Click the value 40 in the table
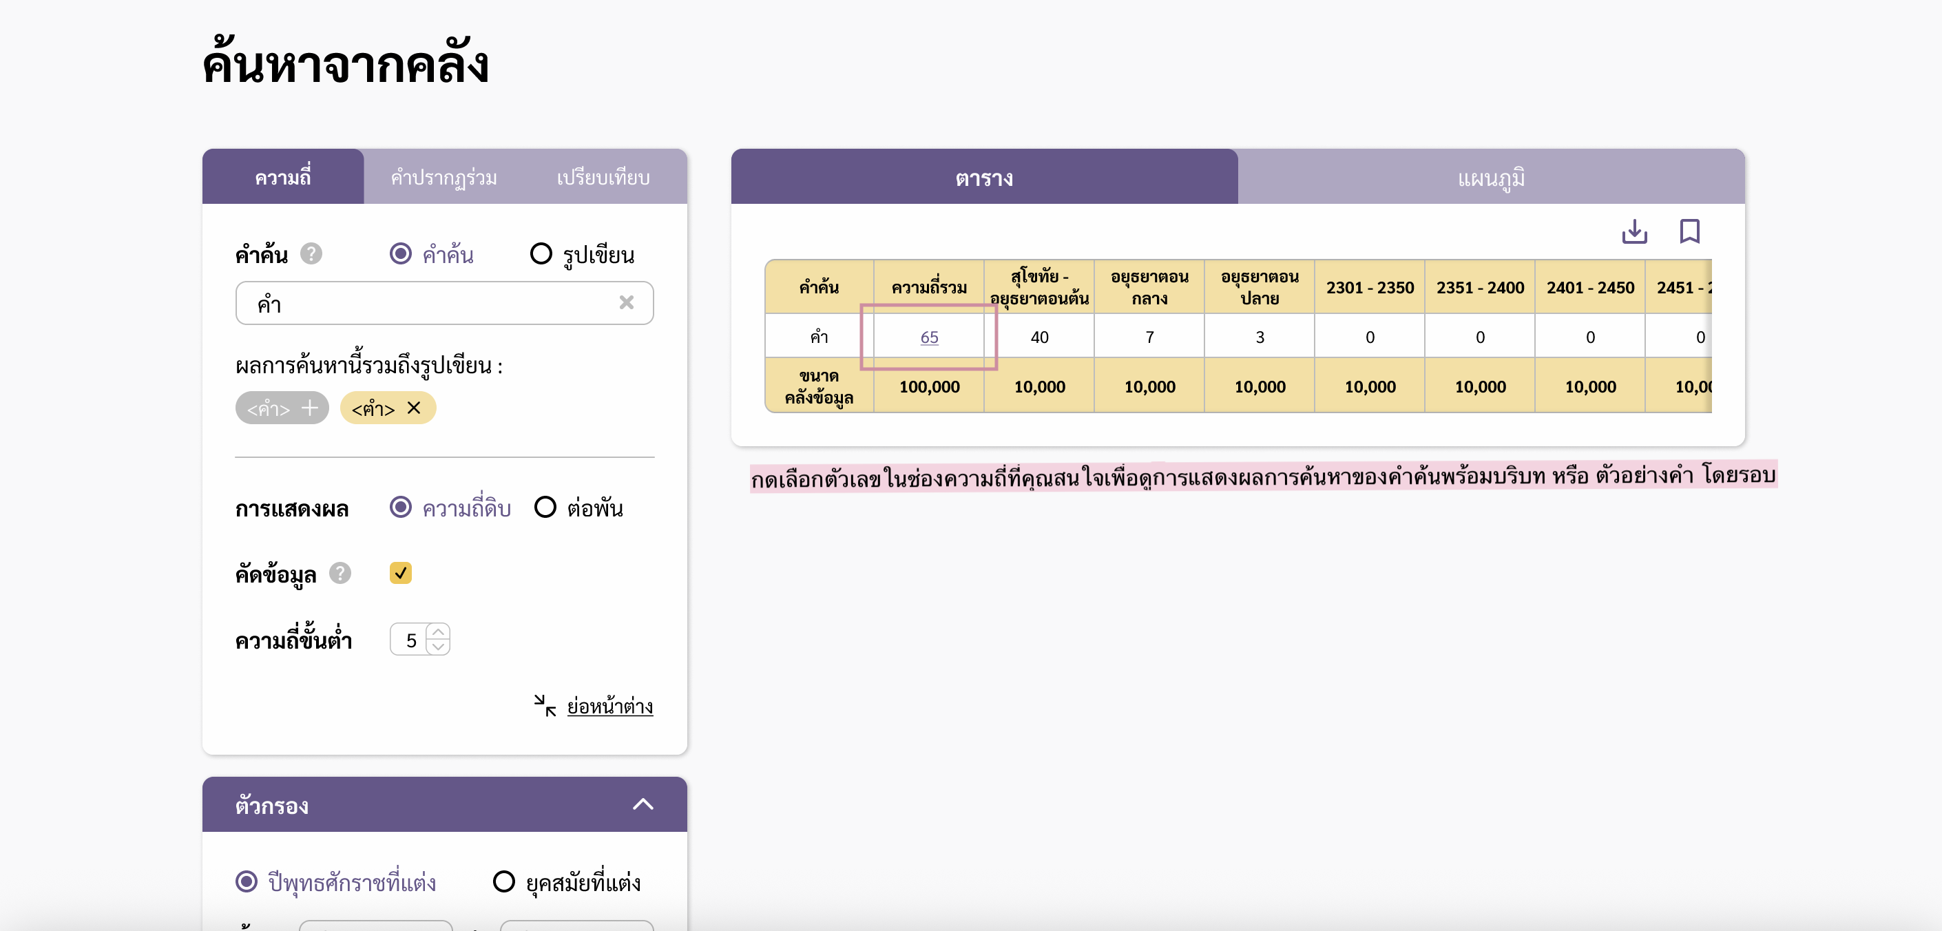 click(1039, 337)
